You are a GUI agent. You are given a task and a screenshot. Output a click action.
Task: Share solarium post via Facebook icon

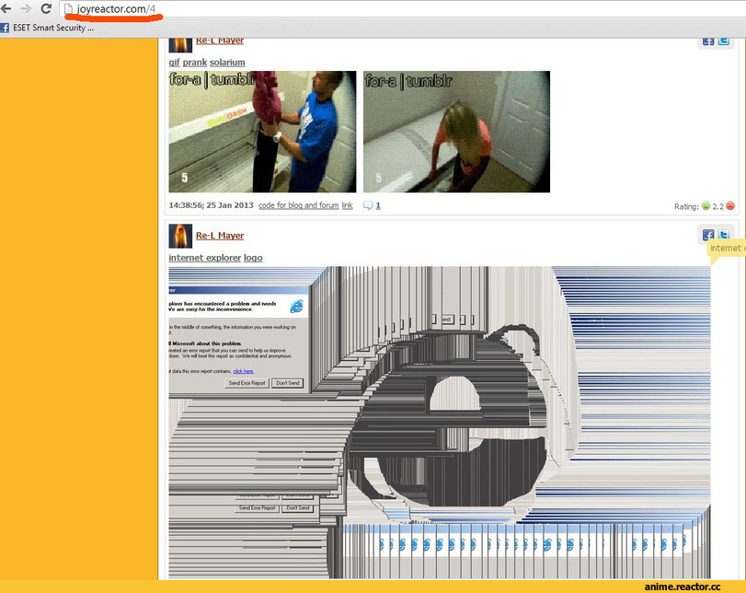click(708, 41)
